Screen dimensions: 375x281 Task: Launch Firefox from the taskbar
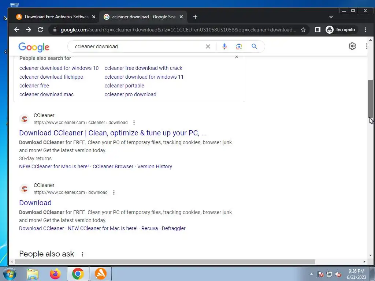coord(55,274)
